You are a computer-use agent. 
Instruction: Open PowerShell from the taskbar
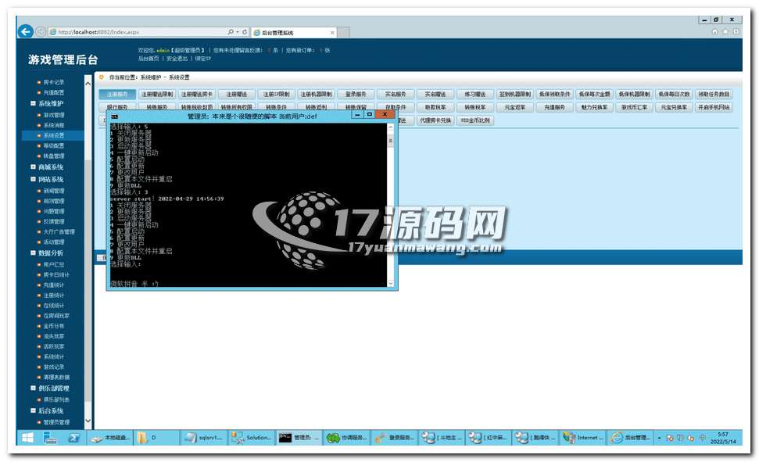(74, 438)
